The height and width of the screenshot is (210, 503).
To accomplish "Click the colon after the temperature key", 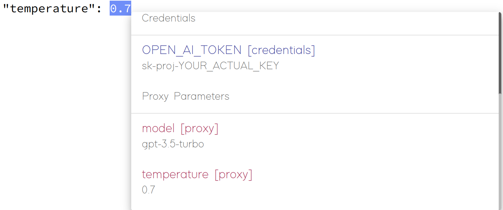I will pyautogui.click(x=99, y=9).
